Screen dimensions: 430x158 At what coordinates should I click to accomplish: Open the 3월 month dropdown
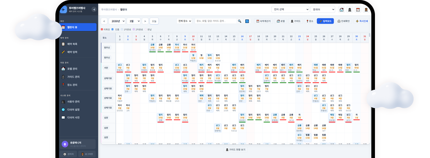pos(134,21)
